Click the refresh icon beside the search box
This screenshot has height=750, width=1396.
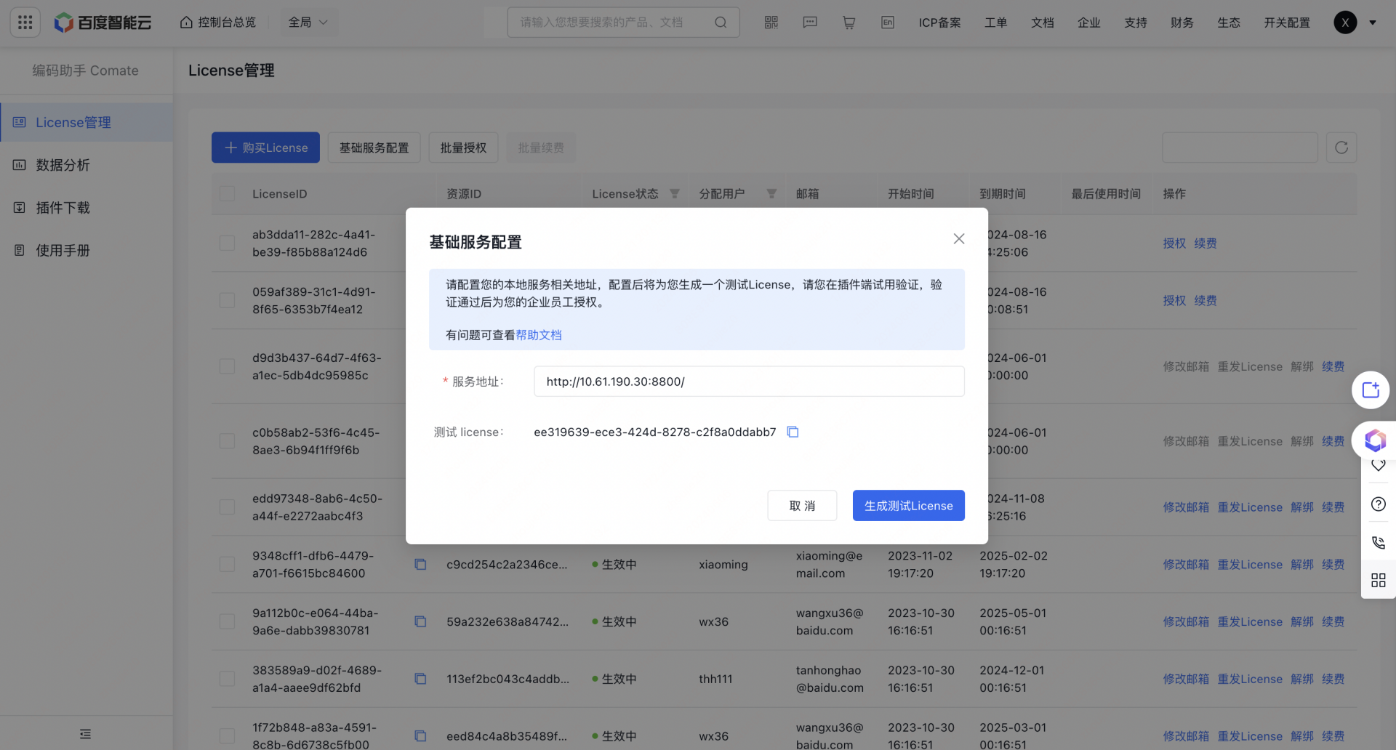(x=1341, y=148)
